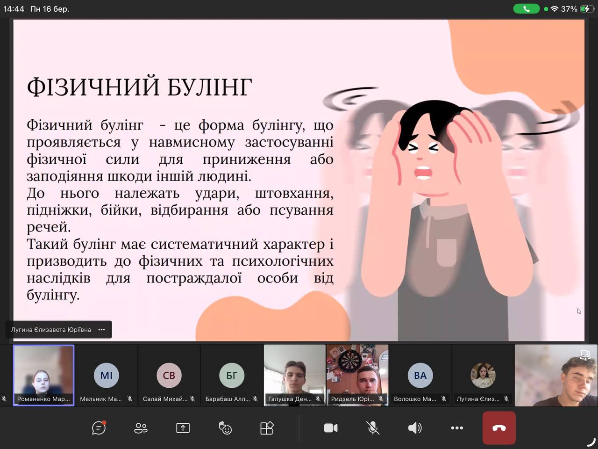Viewport: 598px width, 449px height.
Task: Select the Салай Михай participant tile
Action: click(169, 375)
